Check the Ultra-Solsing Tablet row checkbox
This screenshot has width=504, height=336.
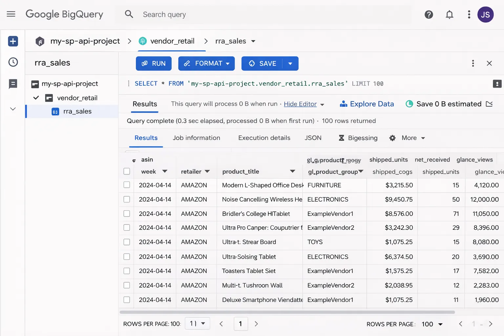click(x=126, y=257)
